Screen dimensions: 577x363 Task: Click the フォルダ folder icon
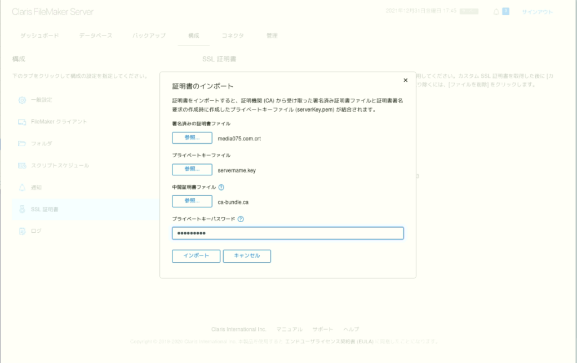tap(22, 144)
